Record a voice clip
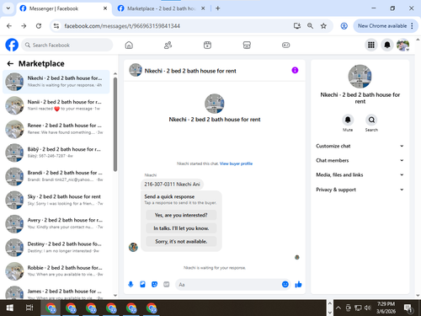The width and height of the screenshot is (421, 316). coord(131,285)
